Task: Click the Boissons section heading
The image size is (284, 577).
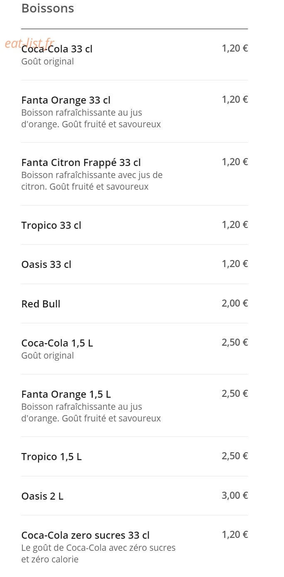Action: [48, 8]
